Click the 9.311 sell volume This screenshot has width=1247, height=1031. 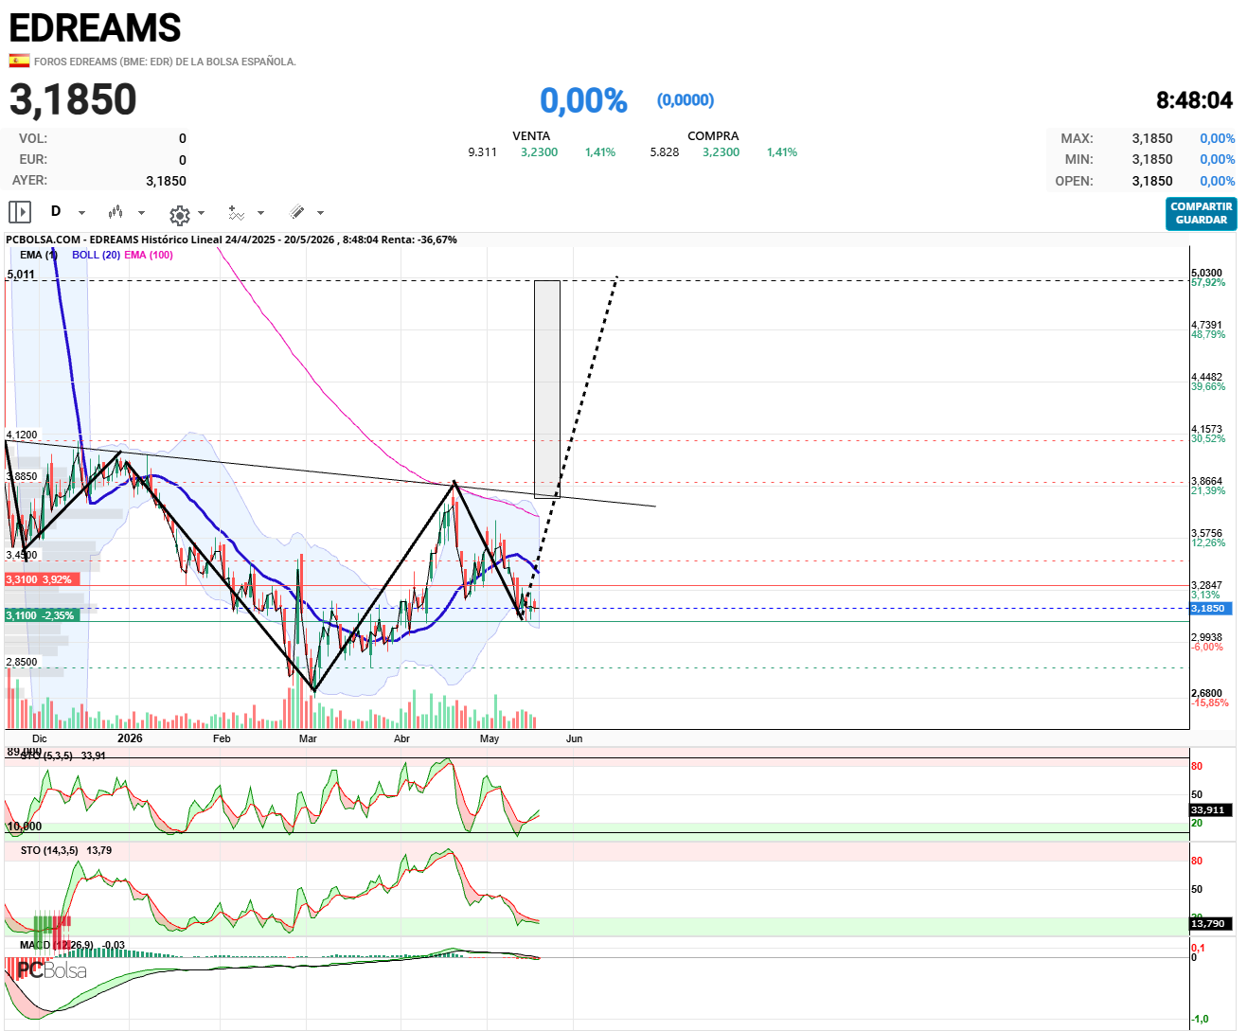(x=482, y=152)
